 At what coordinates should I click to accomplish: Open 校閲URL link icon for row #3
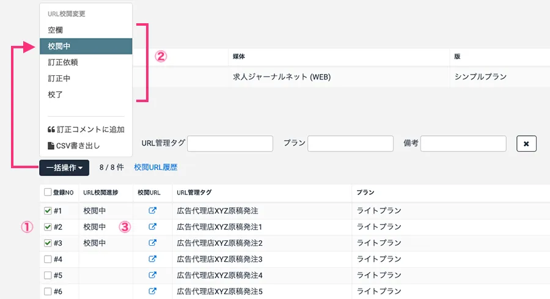(152, 243)
